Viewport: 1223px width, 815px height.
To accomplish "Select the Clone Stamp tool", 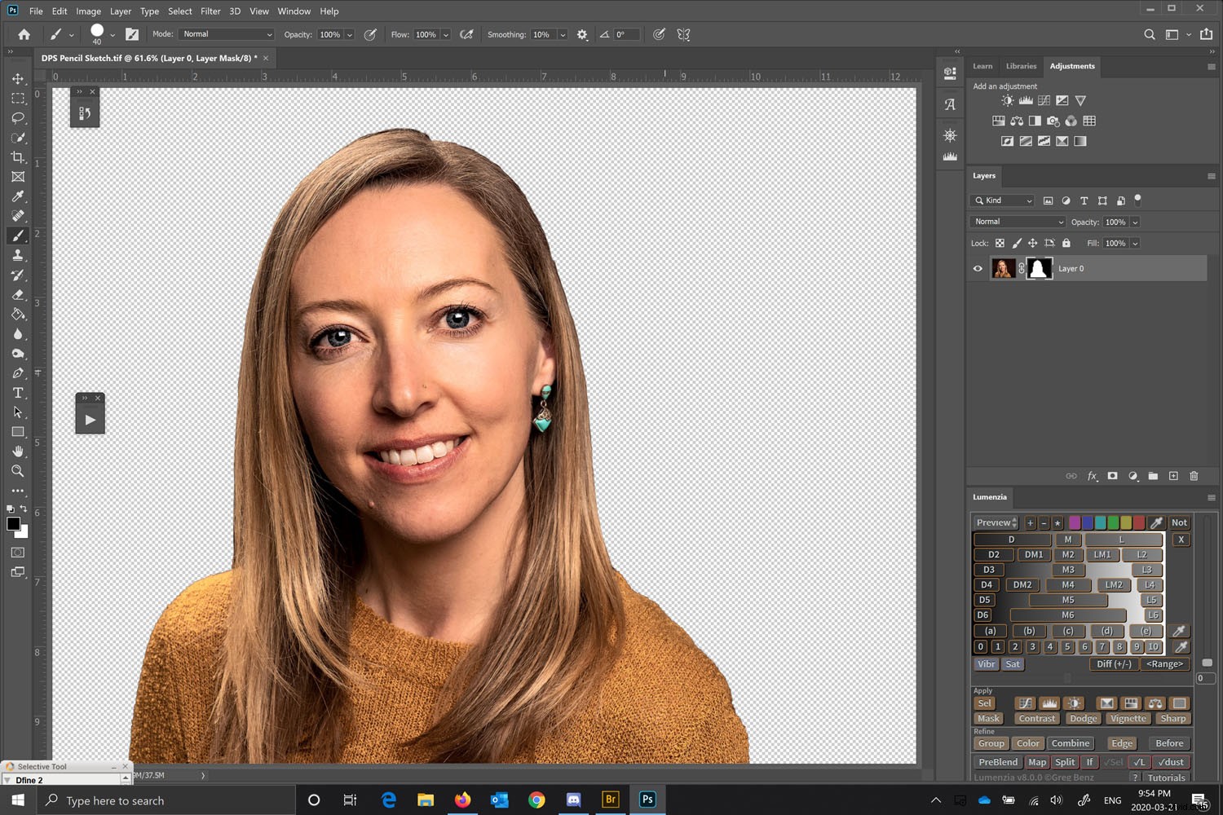I will 18,254.
